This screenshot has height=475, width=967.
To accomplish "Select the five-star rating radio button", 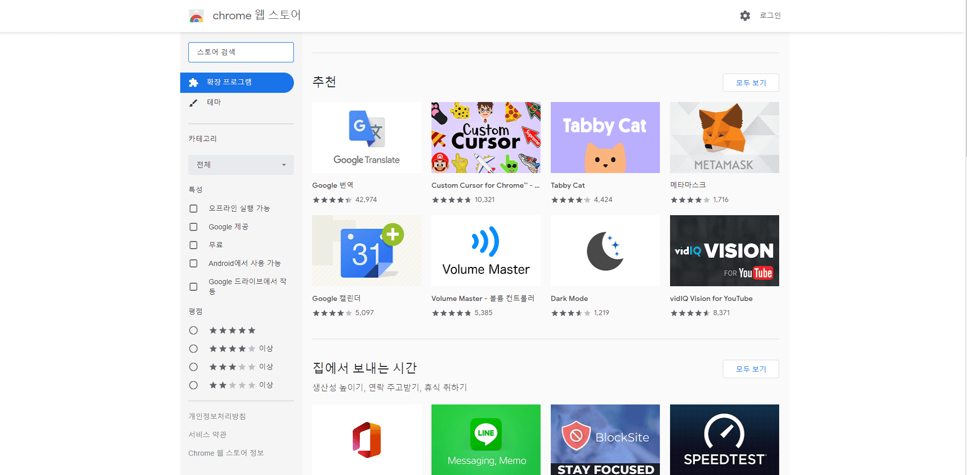I will coord(193,330).
